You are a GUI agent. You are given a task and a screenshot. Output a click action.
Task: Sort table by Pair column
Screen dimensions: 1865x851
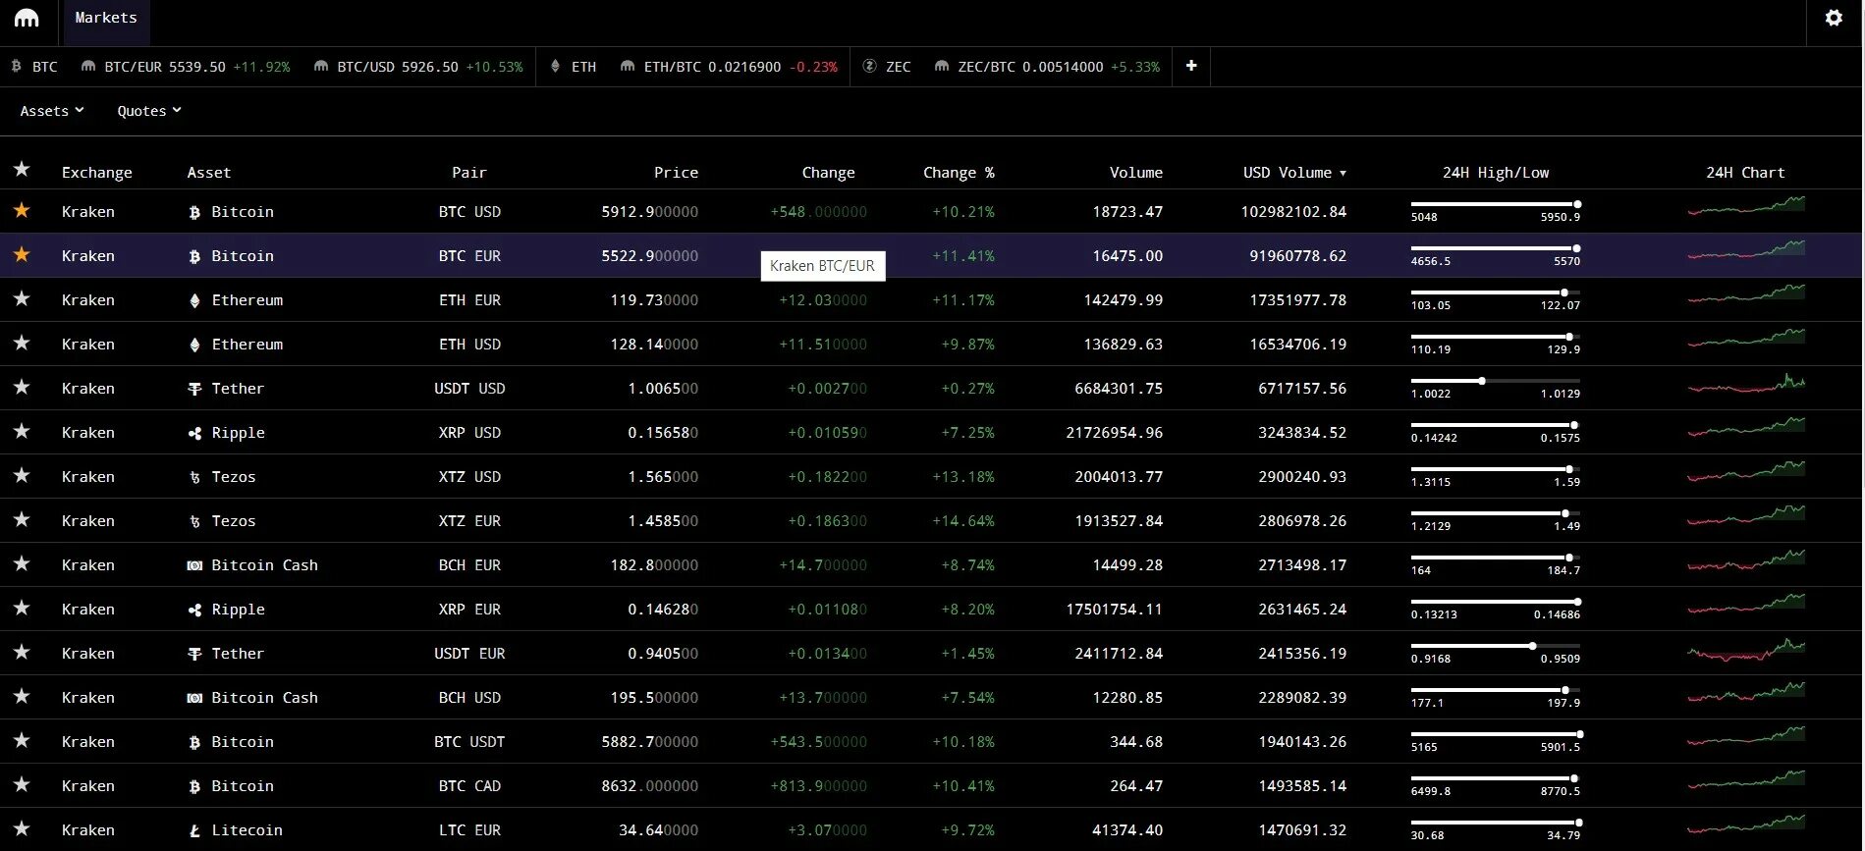click(469, 173)
